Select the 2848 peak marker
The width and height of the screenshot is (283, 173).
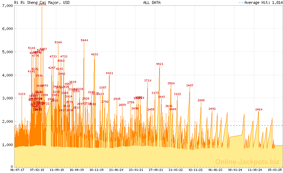tap(201, 101)
